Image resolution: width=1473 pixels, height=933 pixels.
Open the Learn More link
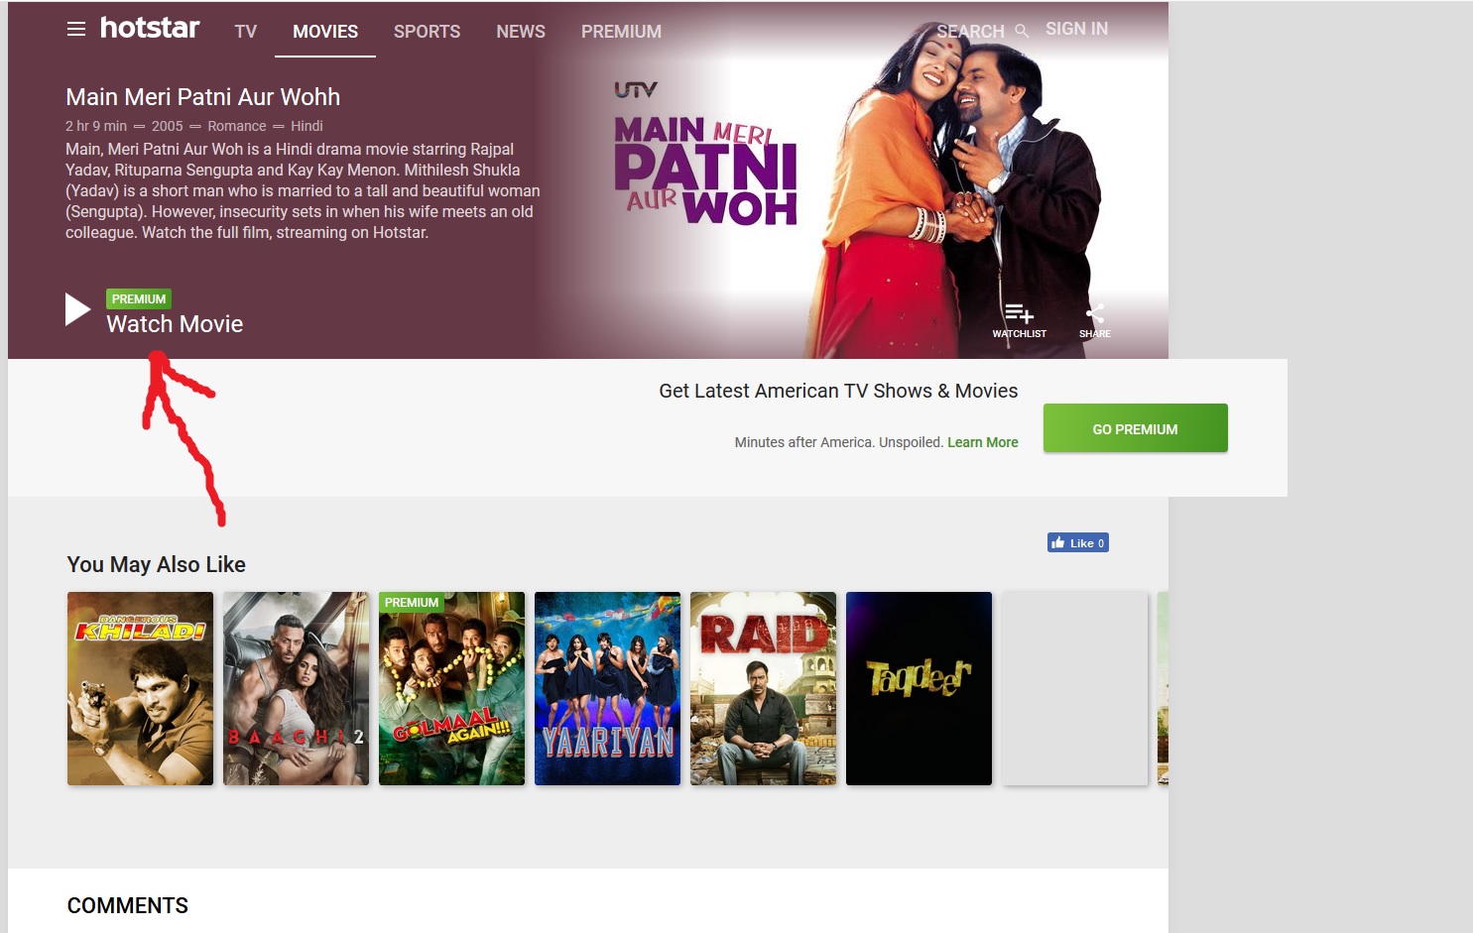983,442
